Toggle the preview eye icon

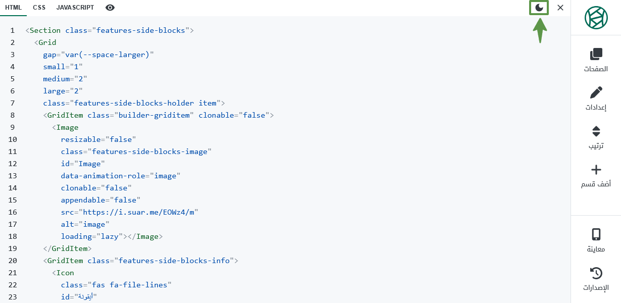110,8
